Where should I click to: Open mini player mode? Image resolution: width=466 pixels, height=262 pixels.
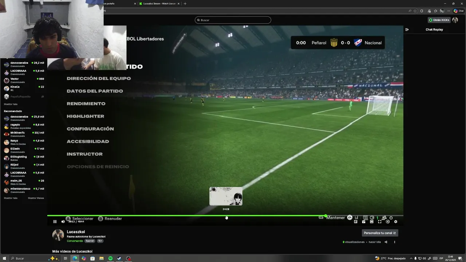pyautogui.click(x=356, y=222)
